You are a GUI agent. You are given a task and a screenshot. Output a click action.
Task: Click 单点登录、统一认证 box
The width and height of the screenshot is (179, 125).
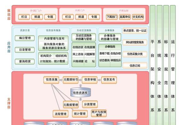(135, 31)
